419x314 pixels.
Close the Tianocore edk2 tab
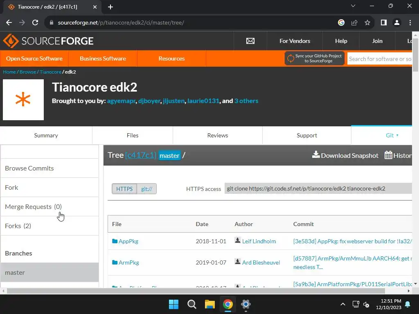[95, 7]
